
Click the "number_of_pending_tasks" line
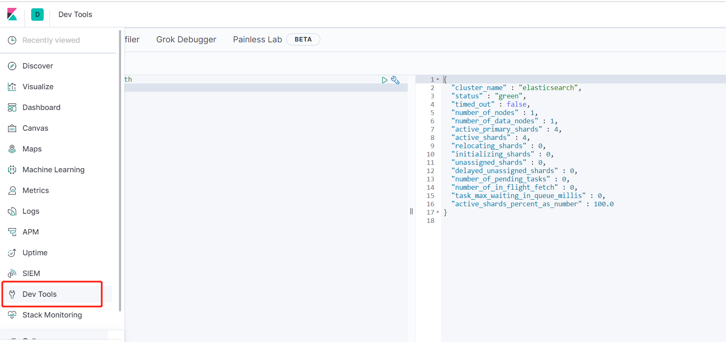tap(510, 179)
